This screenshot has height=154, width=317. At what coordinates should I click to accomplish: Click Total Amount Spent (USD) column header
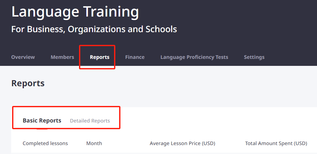click(x=276, y=143)
